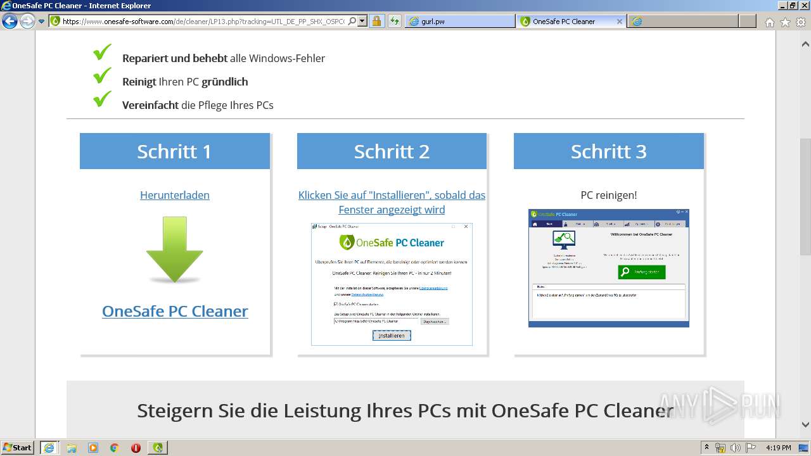Go back with the browser Back arrow
The image size is (811, 456).
[10, 21]
